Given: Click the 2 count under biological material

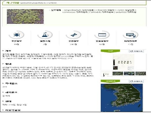Looking at the screenshot, I should 45,44.
